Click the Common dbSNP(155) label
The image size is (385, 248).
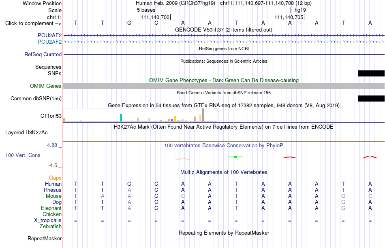[x=36, y=99]
